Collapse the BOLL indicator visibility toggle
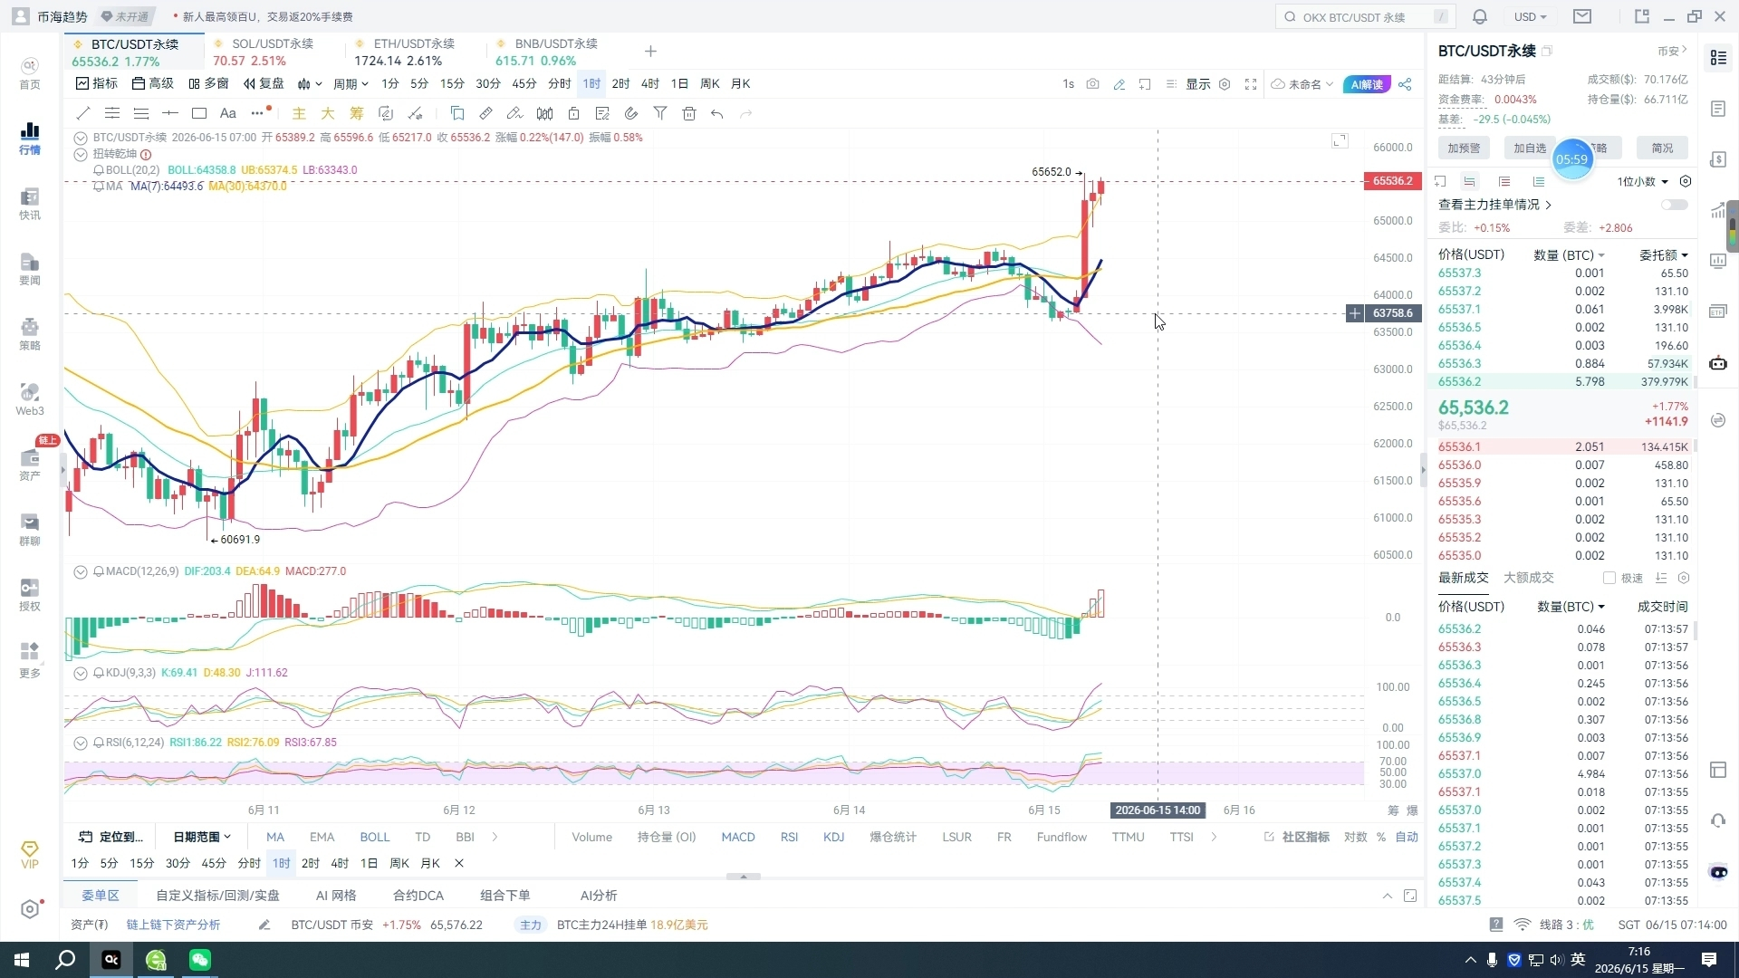The width and height of the screenshot is (1739, 978). 99,170
